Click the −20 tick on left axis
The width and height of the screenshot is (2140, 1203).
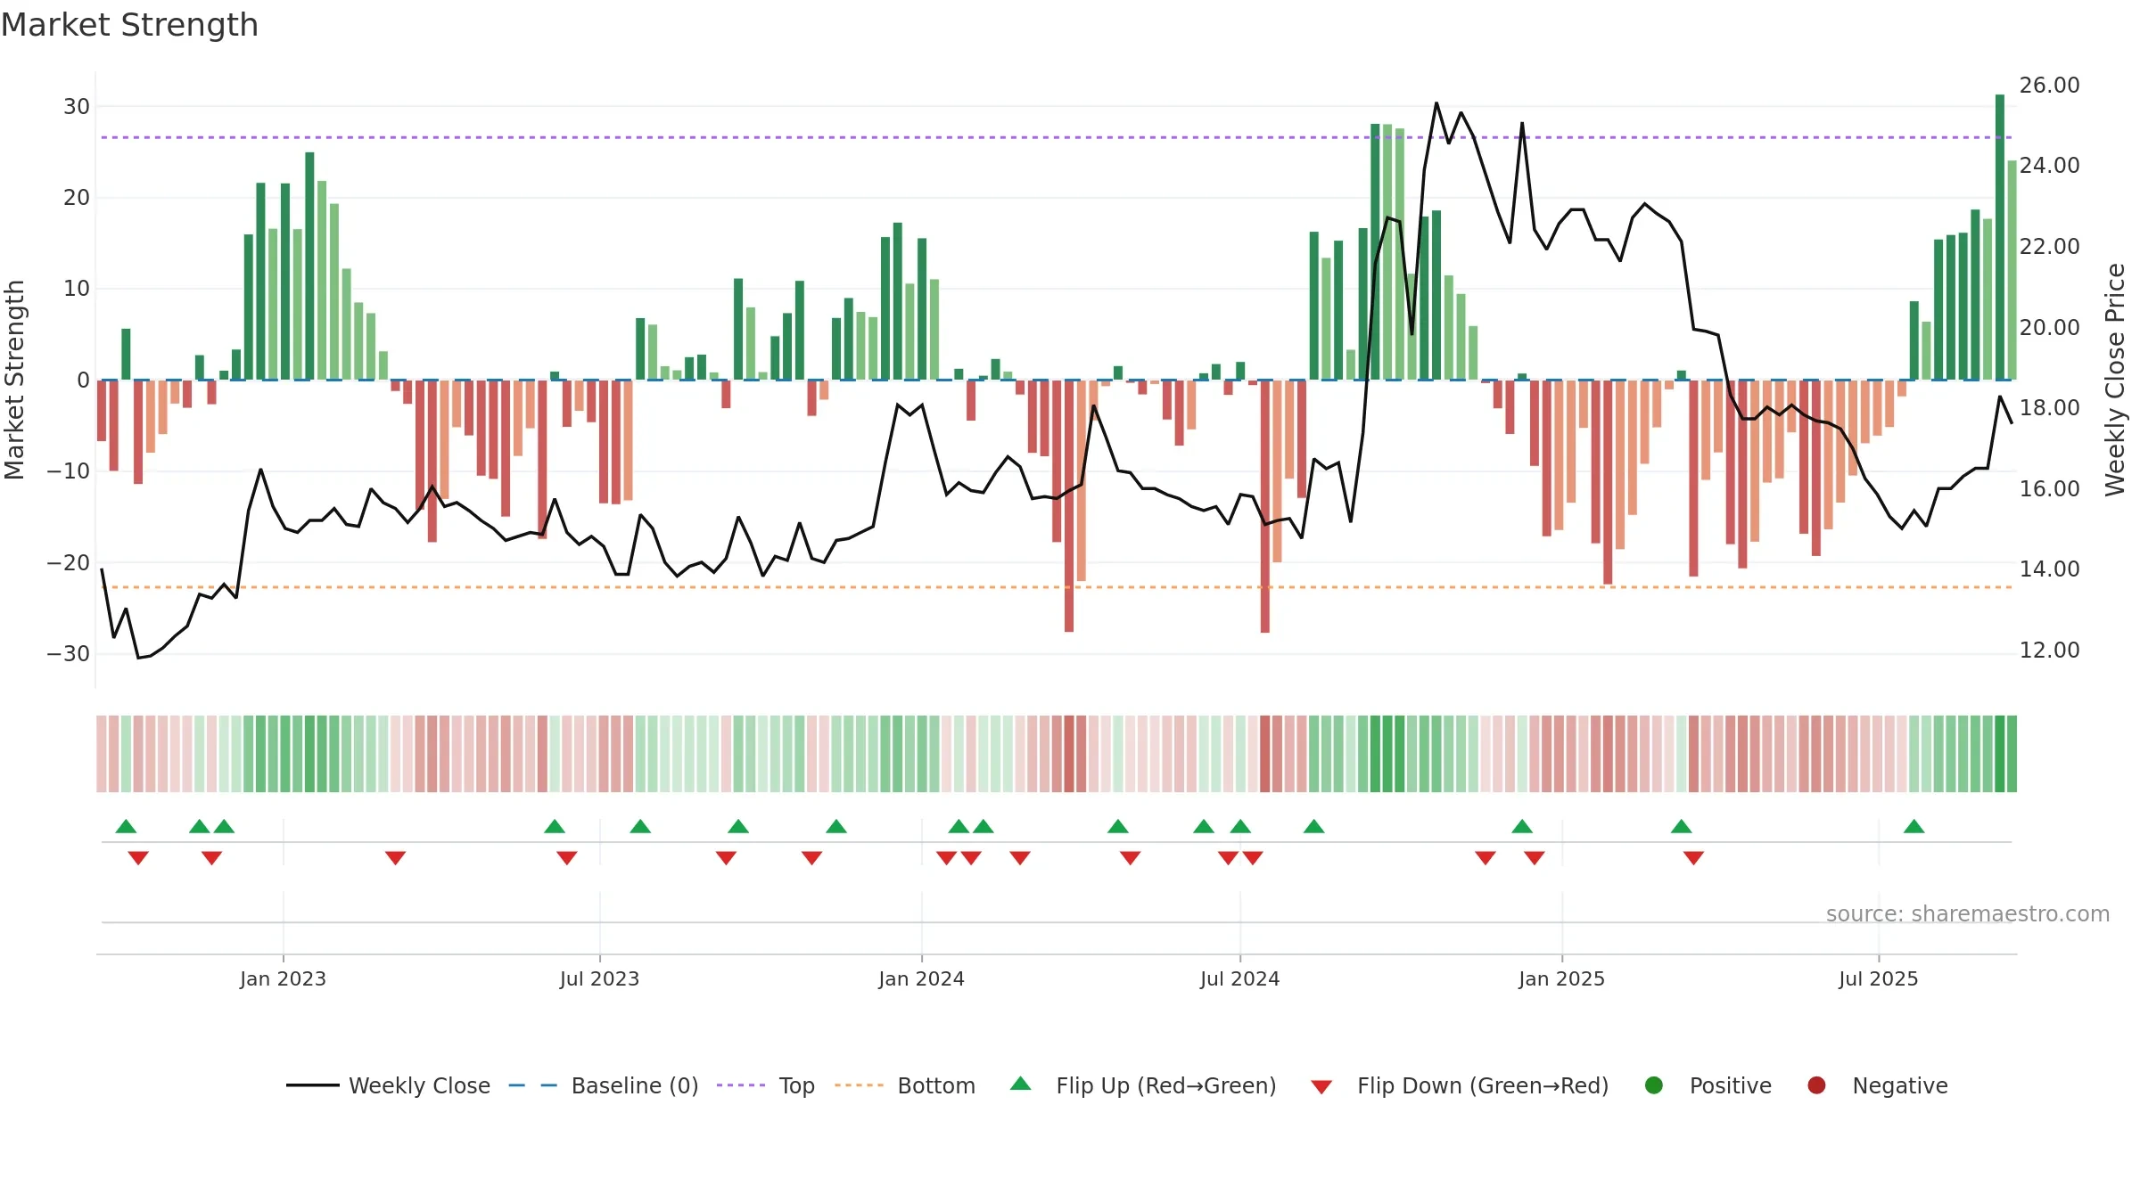click(x=69, y=563)
